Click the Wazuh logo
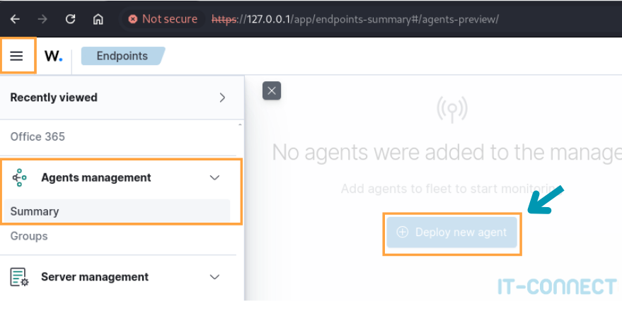 [x=53, y=56]
